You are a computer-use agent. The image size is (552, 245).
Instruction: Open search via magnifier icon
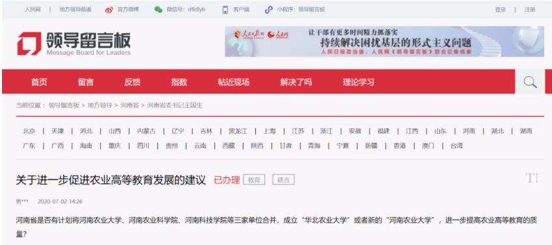pos(530,82)
